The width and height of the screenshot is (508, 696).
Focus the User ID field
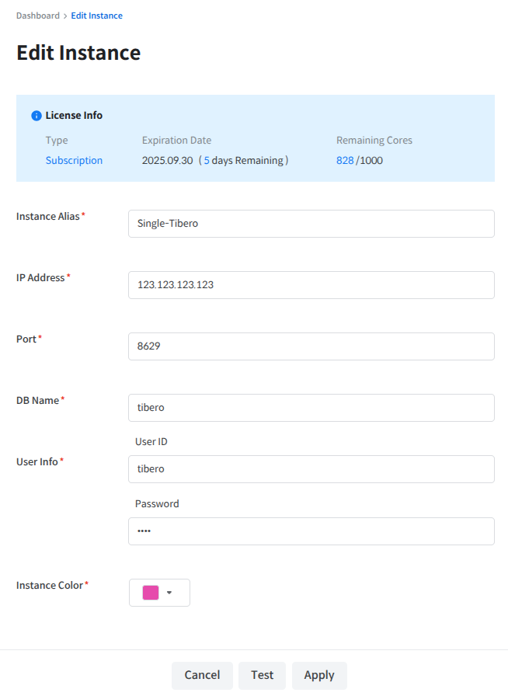pos(311,469)
